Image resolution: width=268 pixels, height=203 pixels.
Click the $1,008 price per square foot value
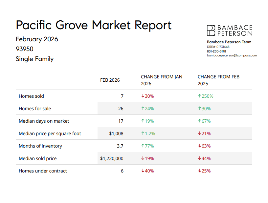tap(116, 133)
